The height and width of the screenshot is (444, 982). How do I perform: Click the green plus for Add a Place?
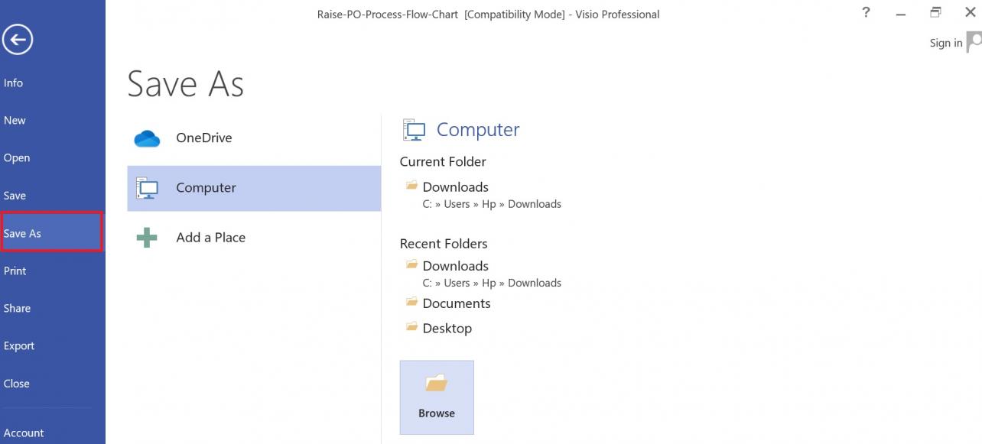click(x=145, y=238)
